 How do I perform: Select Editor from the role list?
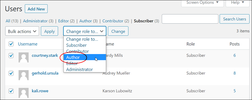[x=85, y=63]
